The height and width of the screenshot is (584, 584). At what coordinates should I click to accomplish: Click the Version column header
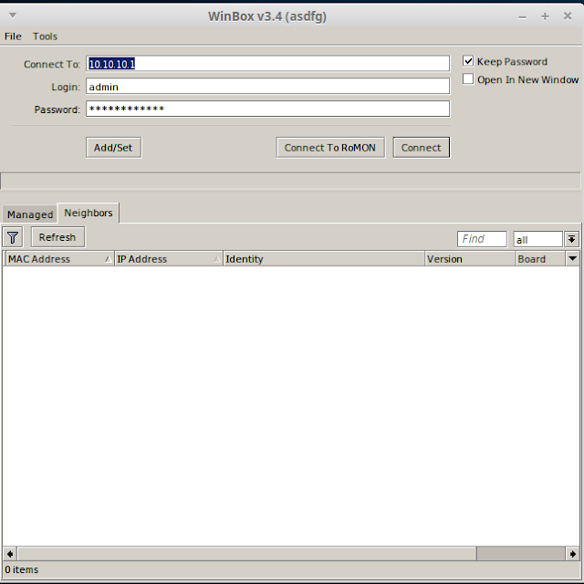click(x=470, y=259)
